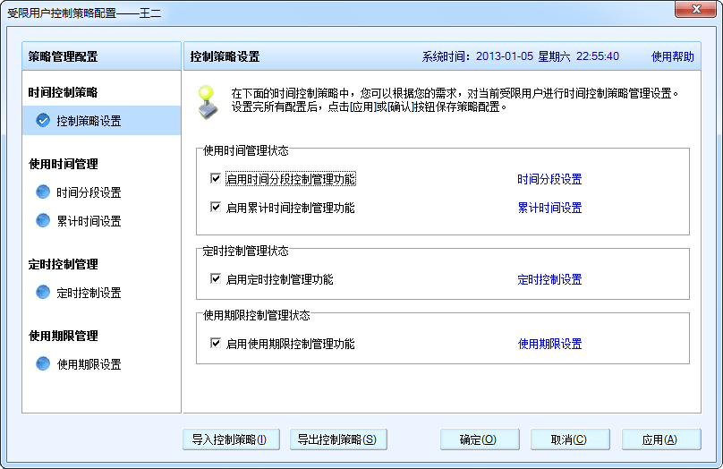Close the dialog with the red X
Image resolution: width=723 pixels, height=469 pixels.
coord(694,11)
